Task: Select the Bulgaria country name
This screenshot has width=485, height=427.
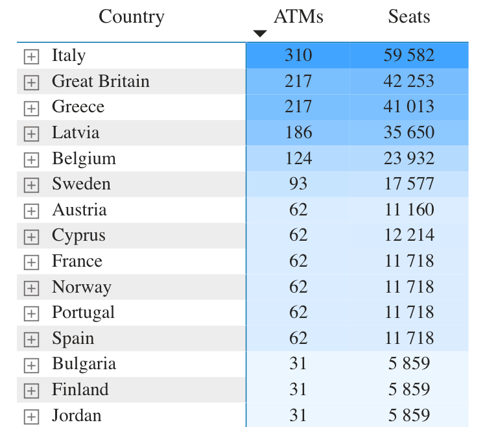Action: pos(84,364)
